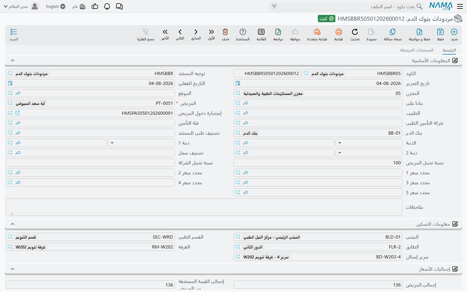Collapse the إجماليات الأسعار section

tap(13, 269)
